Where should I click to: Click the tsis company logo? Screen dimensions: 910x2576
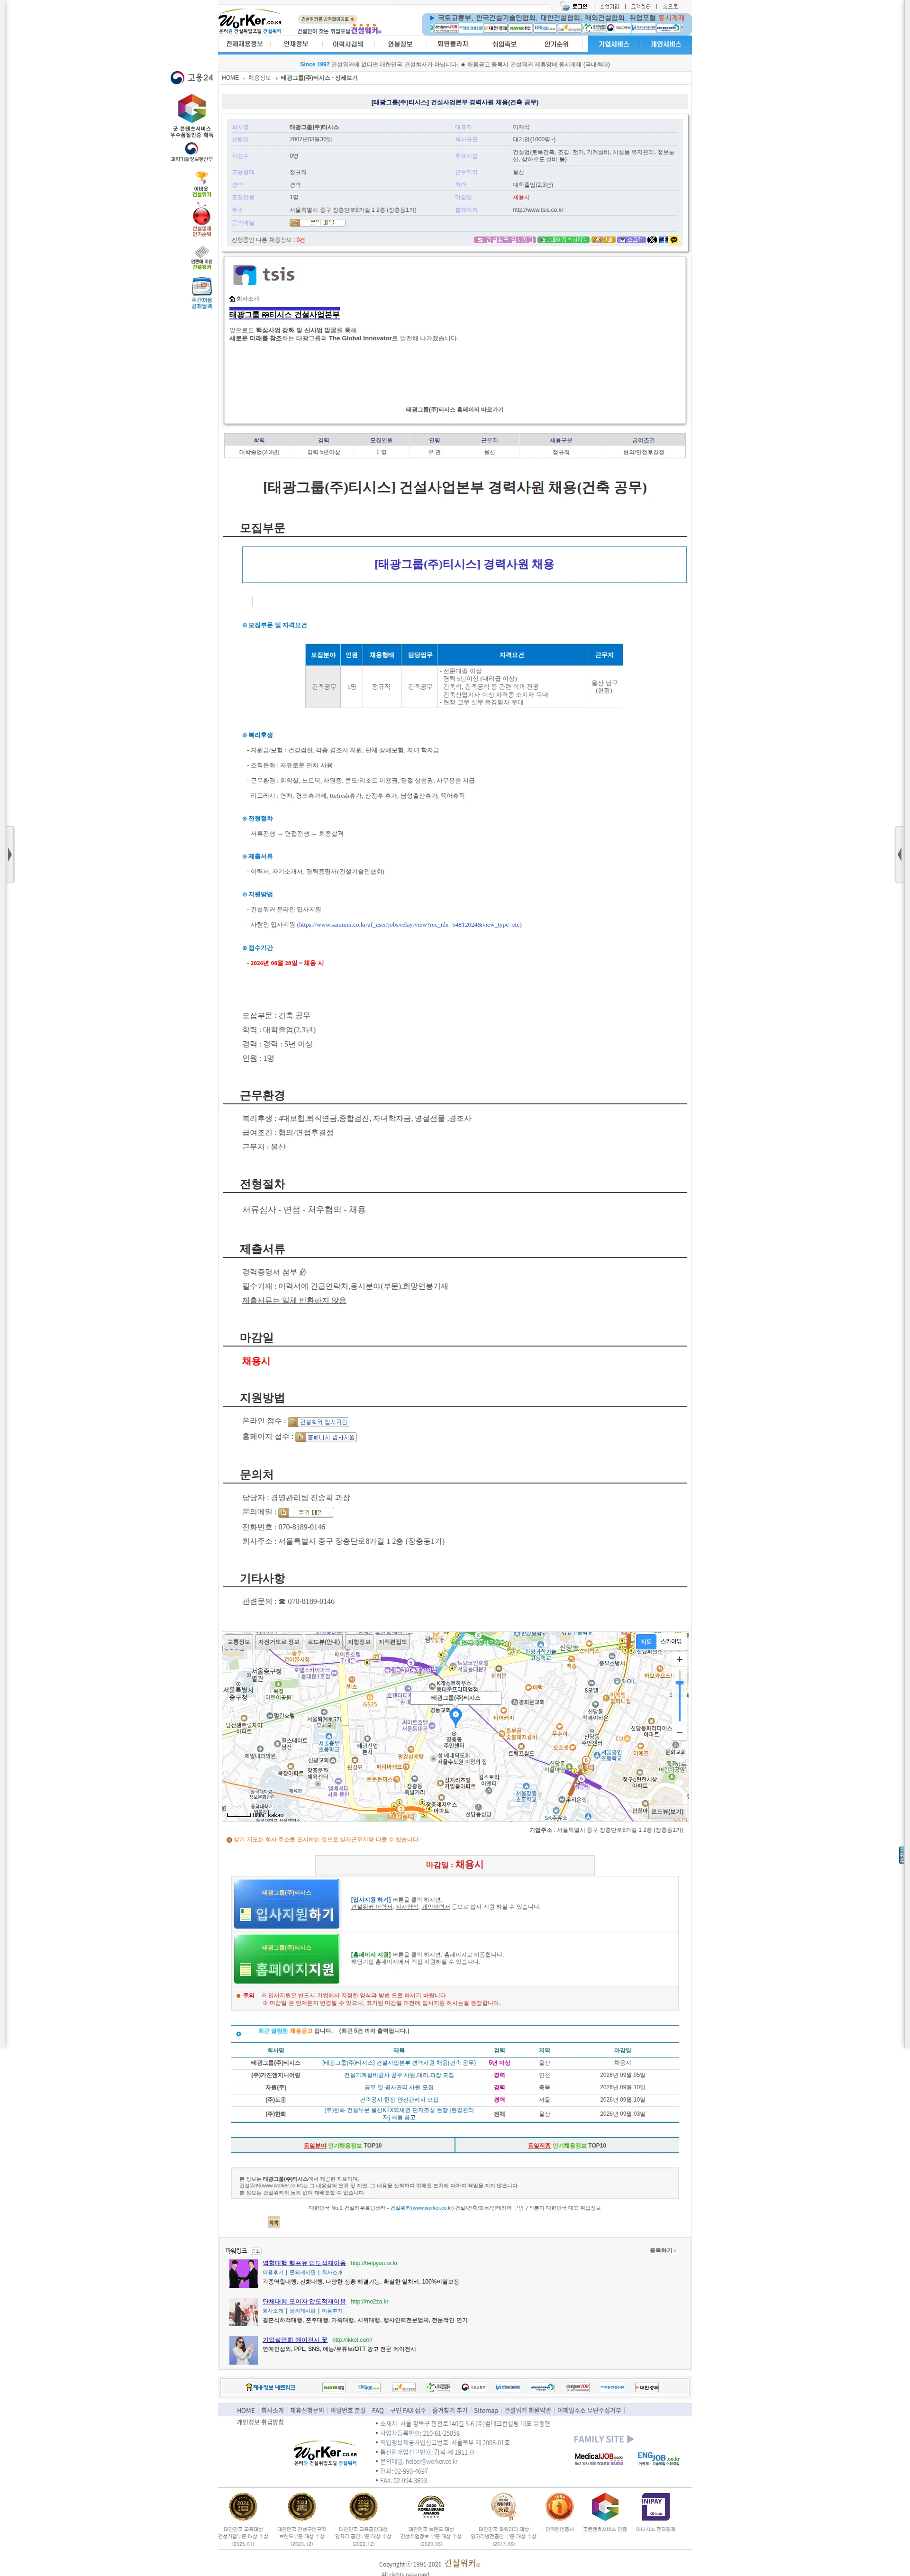(265, 274)
